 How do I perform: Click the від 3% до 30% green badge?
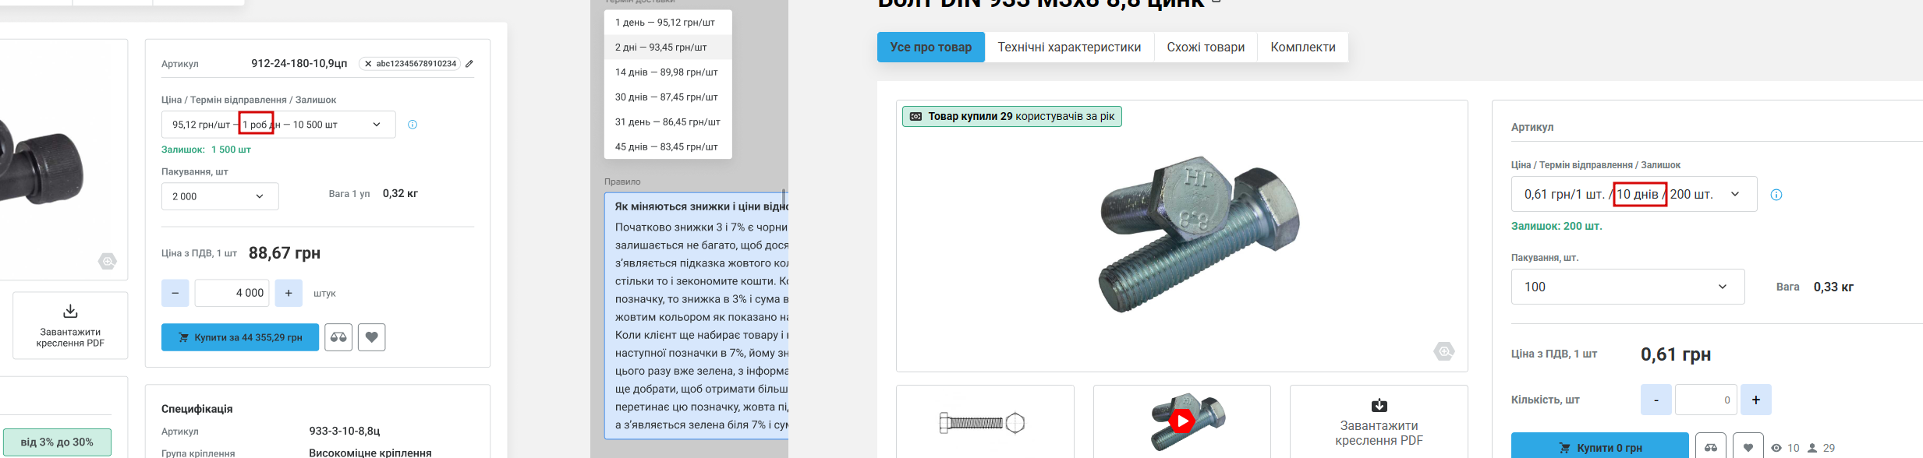click(57, 442)
